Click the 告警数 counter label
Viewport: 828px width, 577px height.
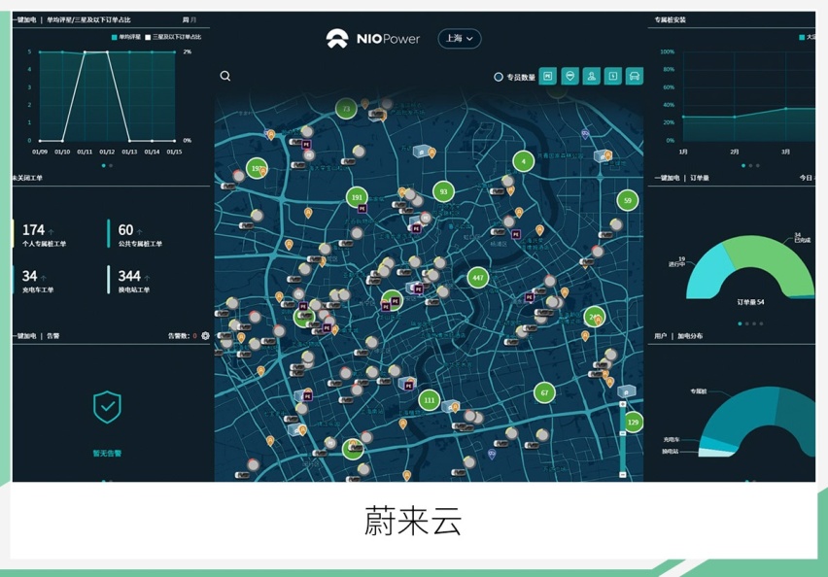pyautogui.click(x=182, y=336)
